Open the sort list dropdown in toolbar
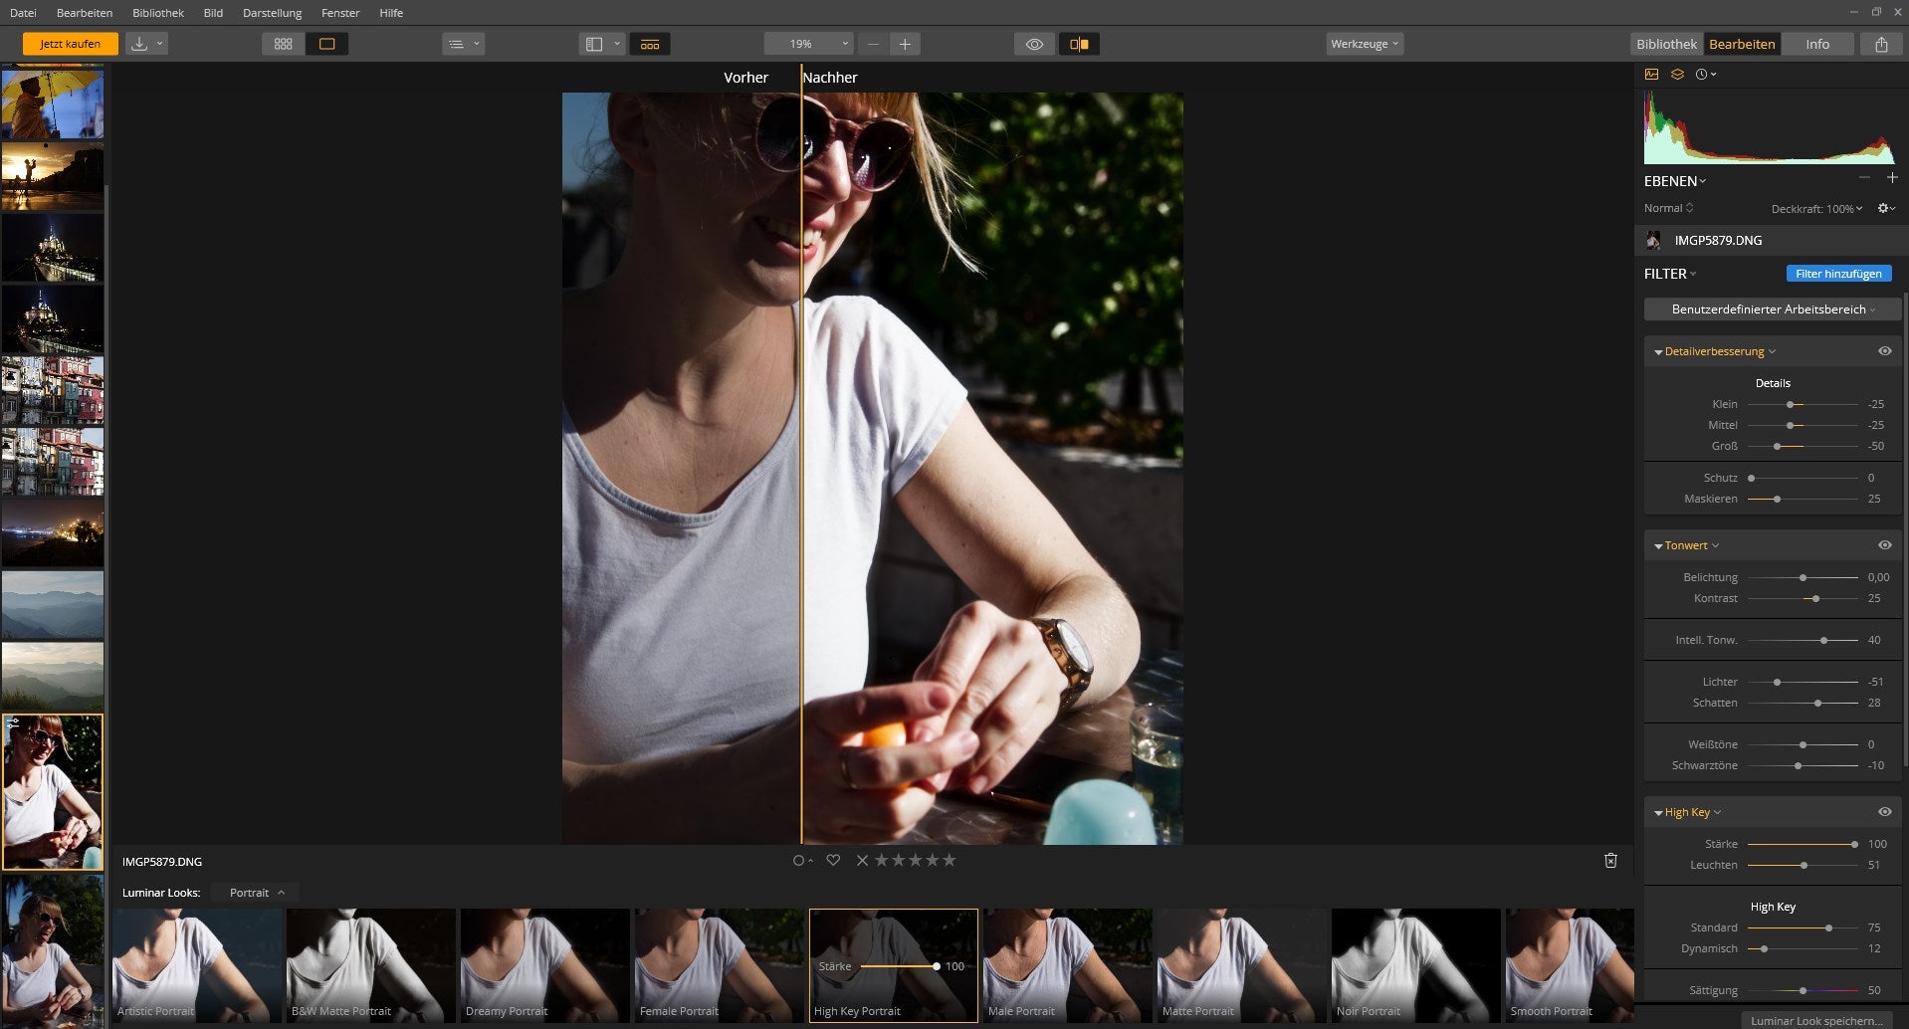The image size is (1909, 1029). point(463,44)
